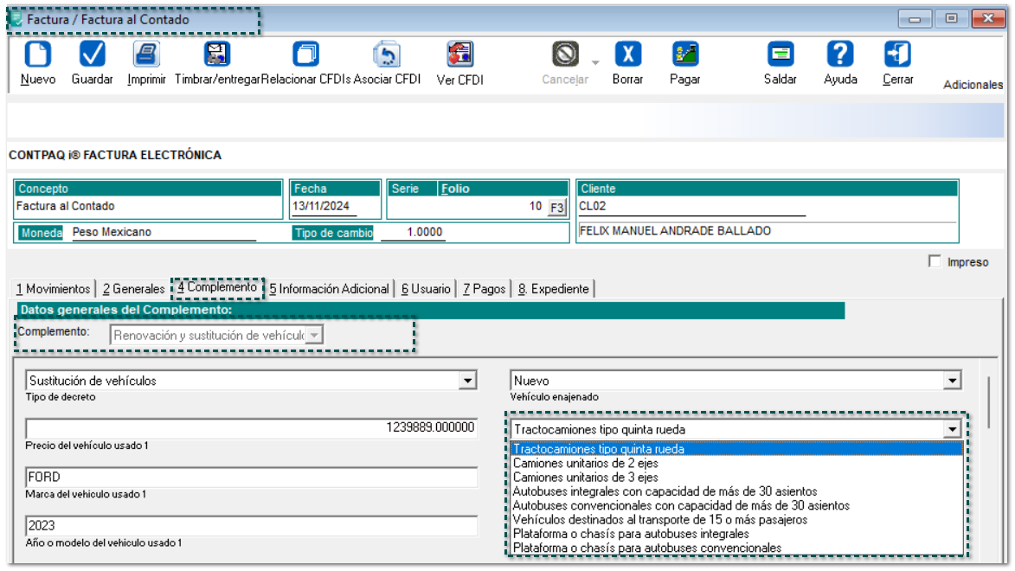Click Tipo de cambio value 1.0000
Image resolution: width=1015 pixels, height=571 pixels.
coord(413,233)
